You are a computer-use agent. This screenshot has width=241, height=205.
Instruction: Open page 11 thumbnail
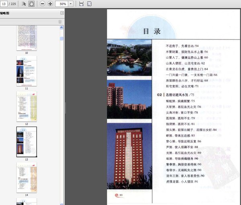tap(27, 71)
